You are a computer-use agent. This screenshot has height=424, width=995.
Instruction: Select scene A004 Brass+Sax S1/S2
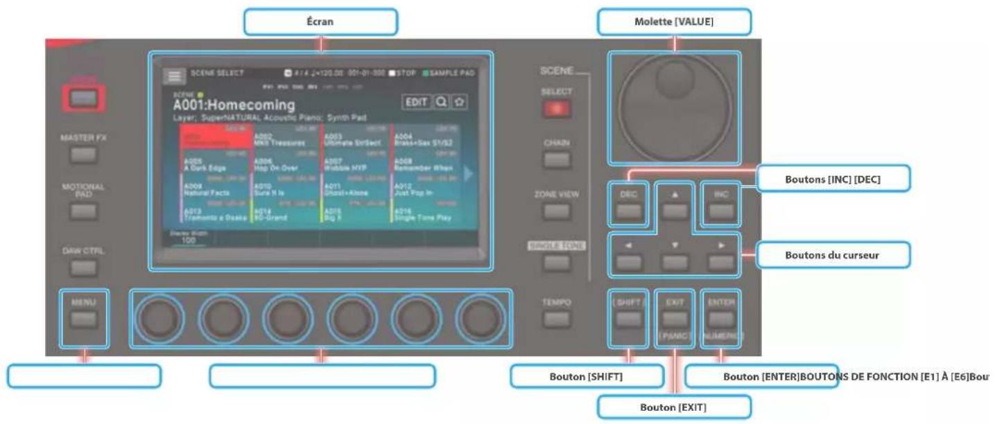(x=426, y=136)
